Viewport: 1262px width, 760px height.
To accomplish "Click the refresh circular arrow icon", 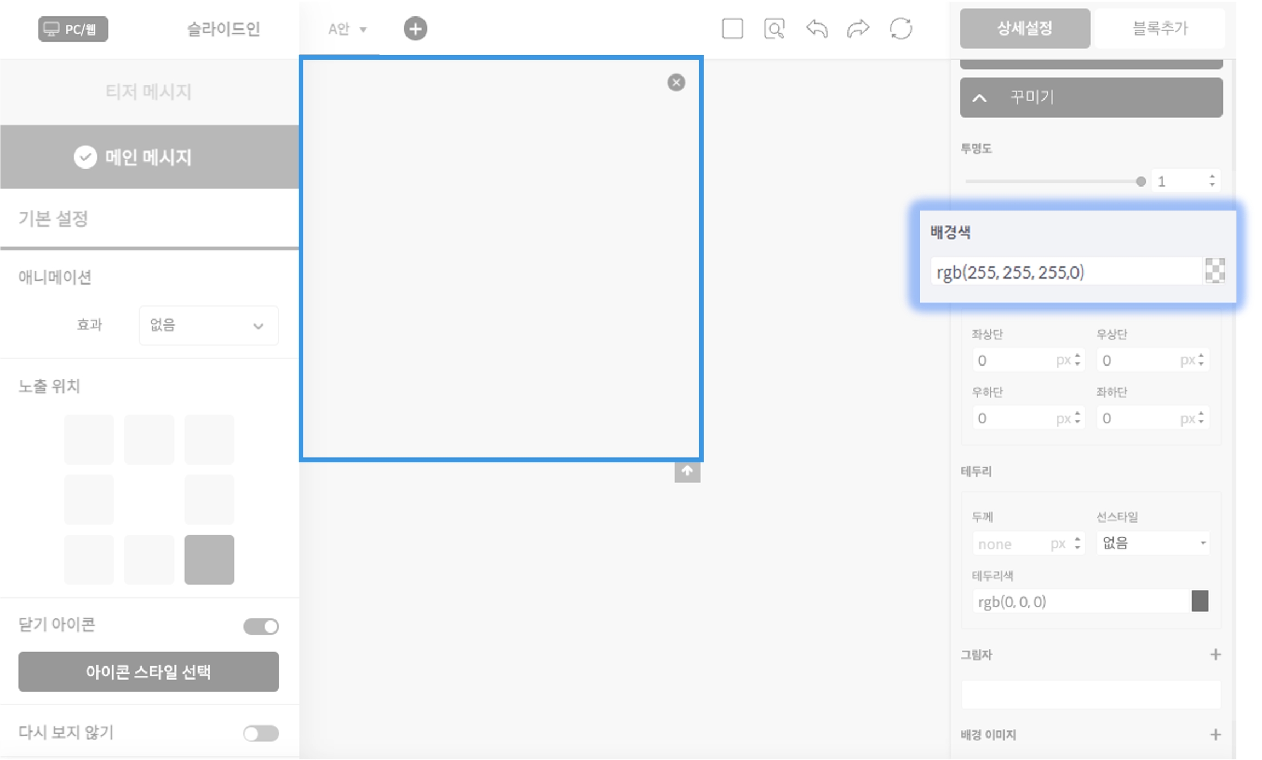I will pyautogui.click(x=900, y=28).
